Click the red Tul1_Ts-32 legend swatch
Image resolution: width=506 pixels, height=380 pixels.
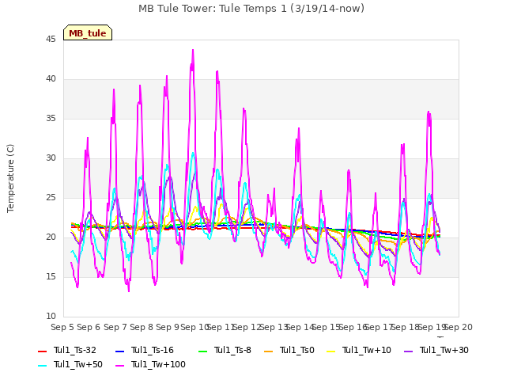pos(43,351)
